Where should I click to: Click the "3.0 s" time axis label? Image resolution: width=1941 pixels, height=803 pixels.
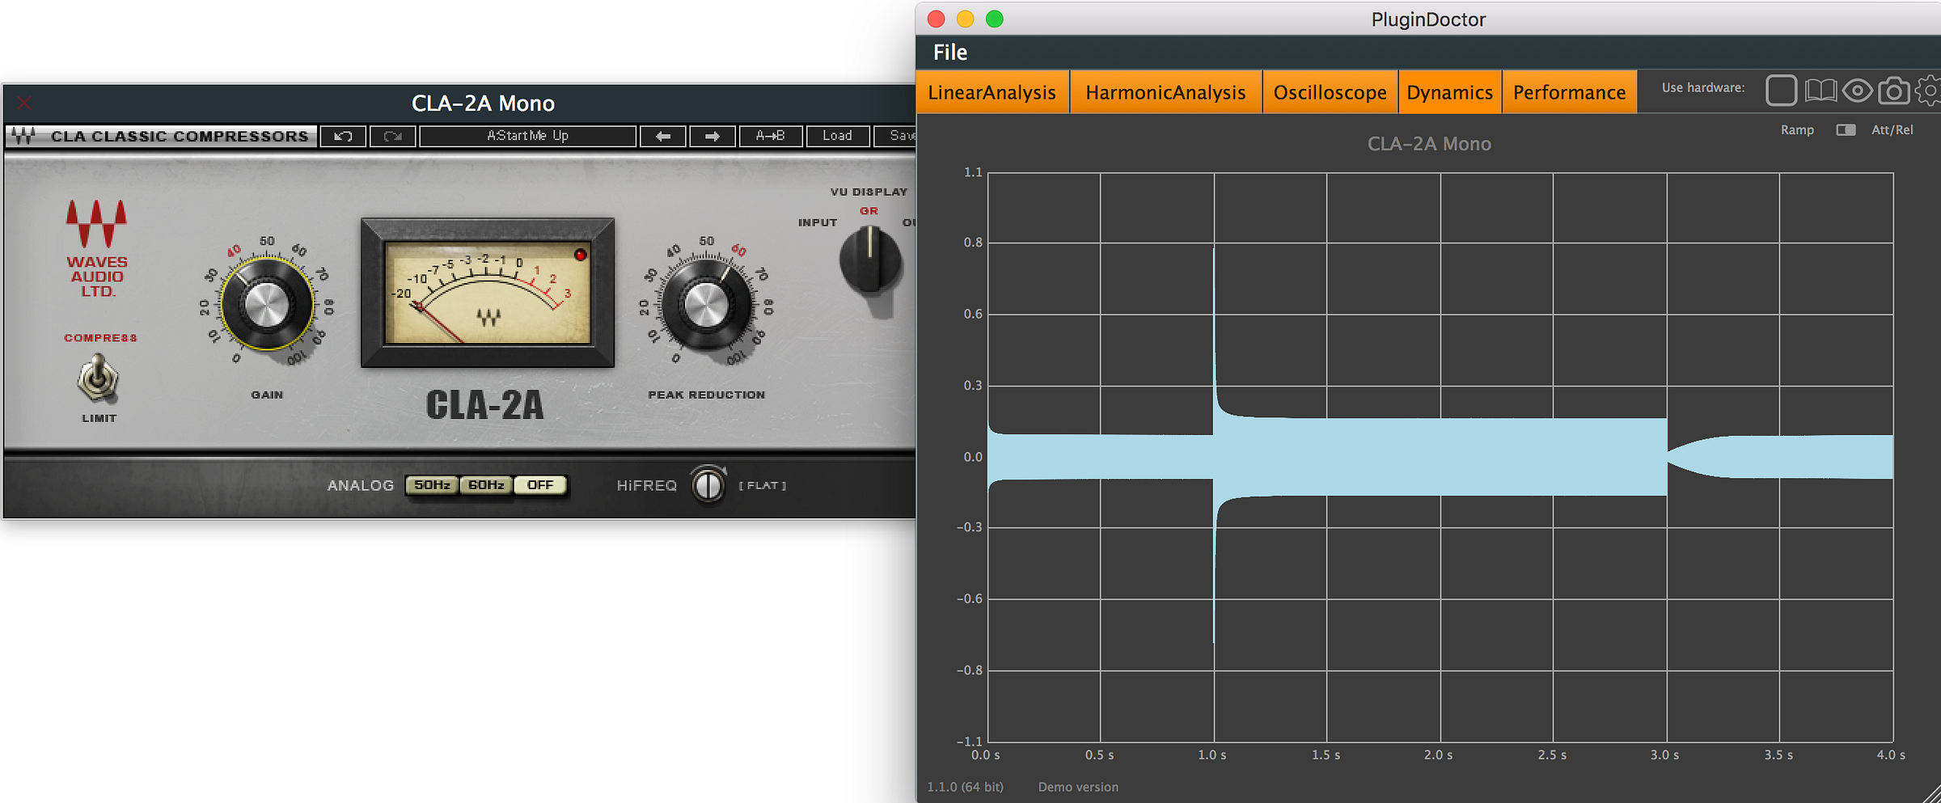coord(1664,755)
